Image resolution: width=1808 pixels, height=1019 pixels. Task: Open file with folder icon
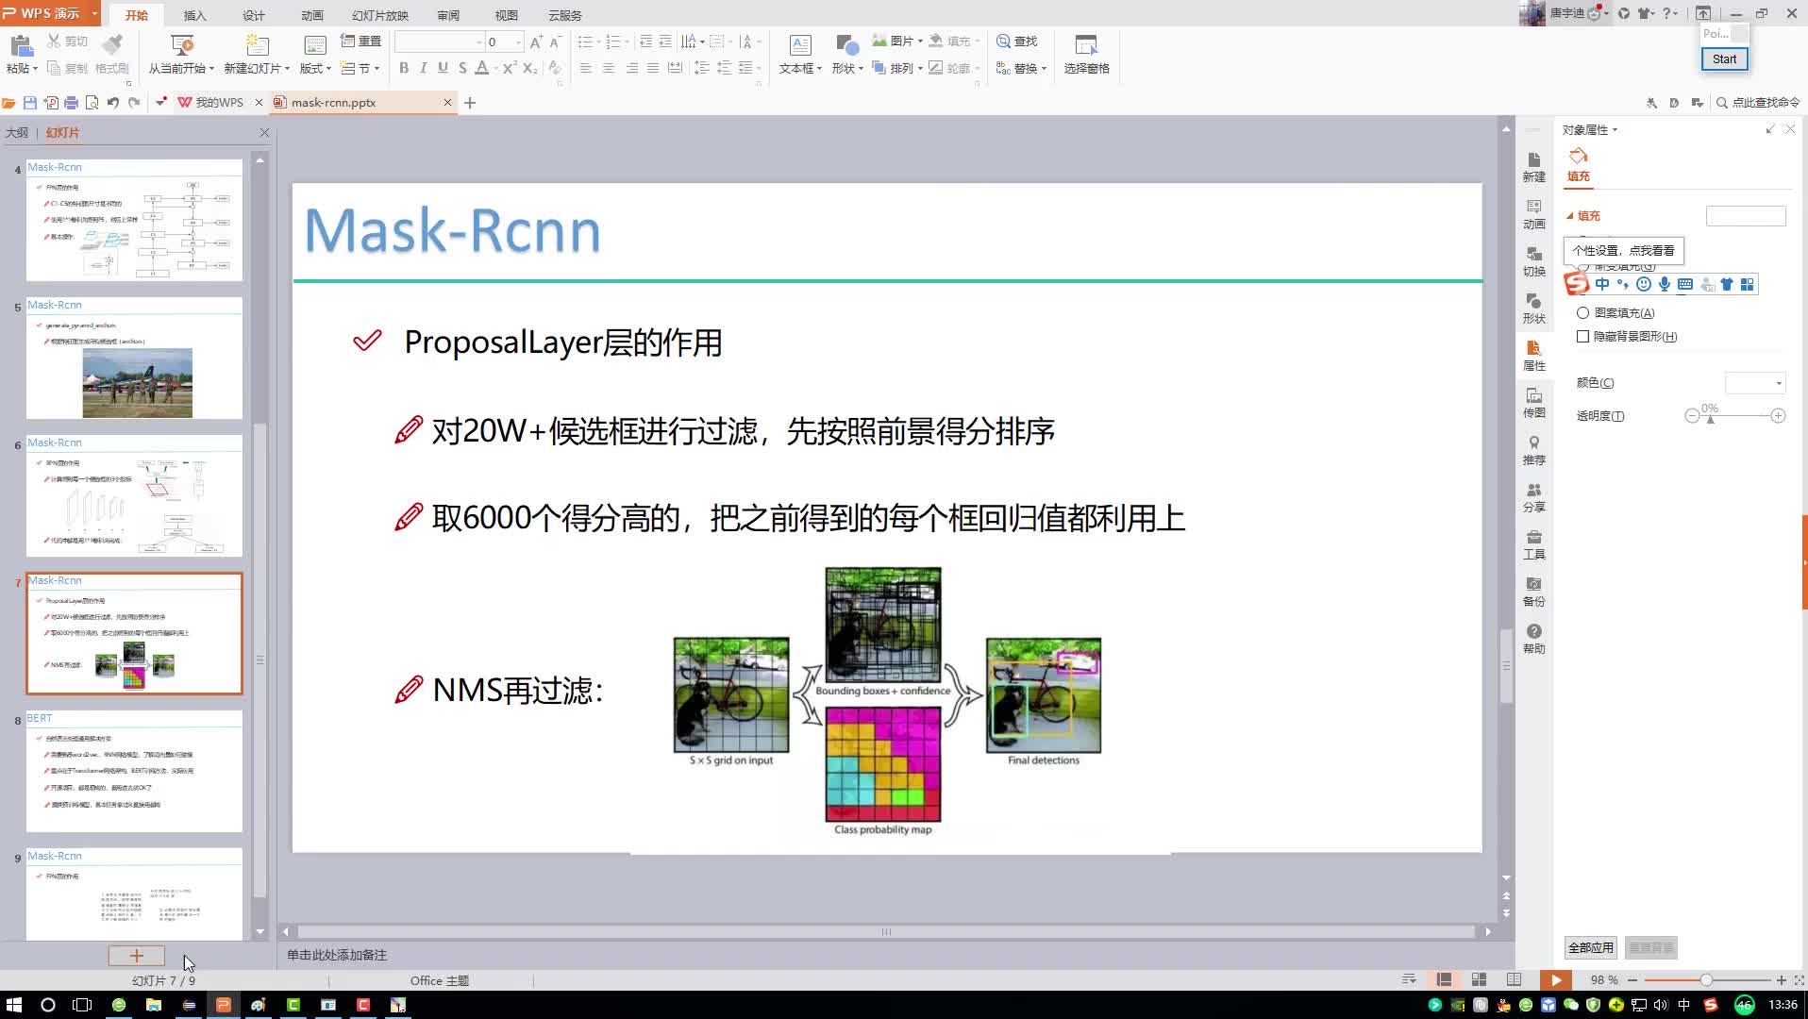9,102
